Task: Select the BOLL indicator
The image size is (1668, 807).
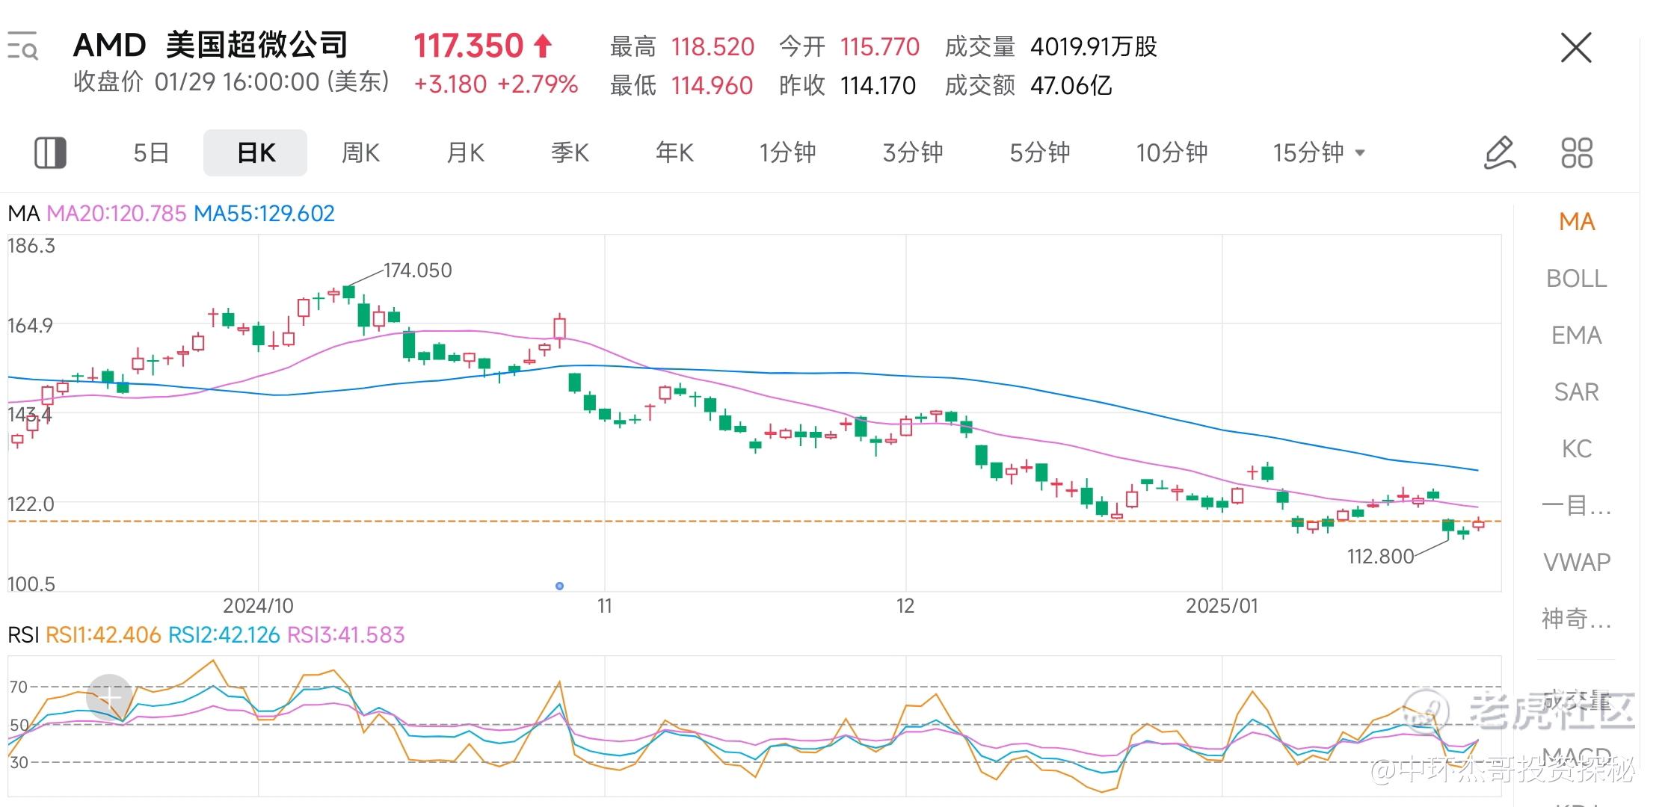Action: (1577, 278)
